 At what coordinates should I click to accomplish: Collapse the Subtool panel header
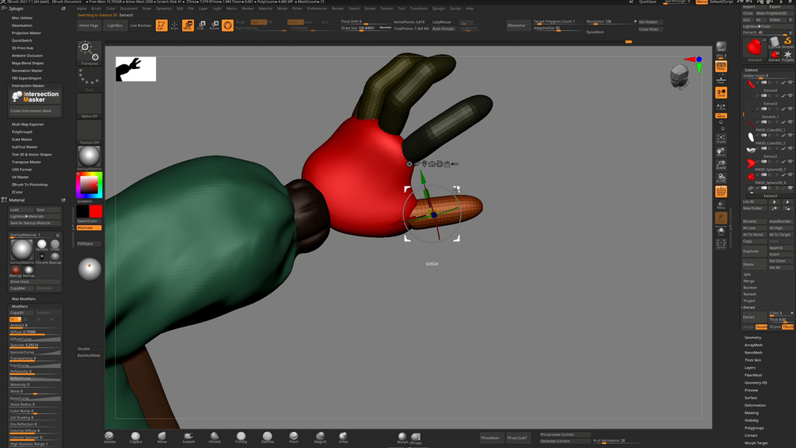(751, 70)
